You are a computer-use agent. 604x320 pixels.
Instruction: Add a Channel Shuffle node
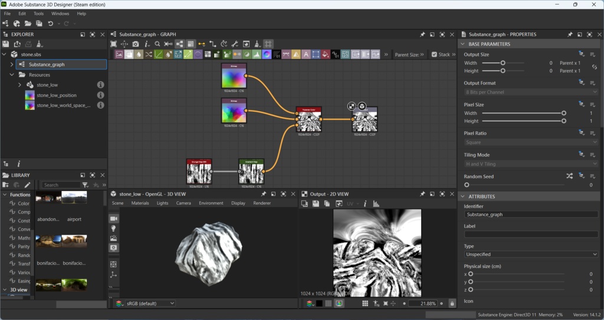click(x=149, y=55)
